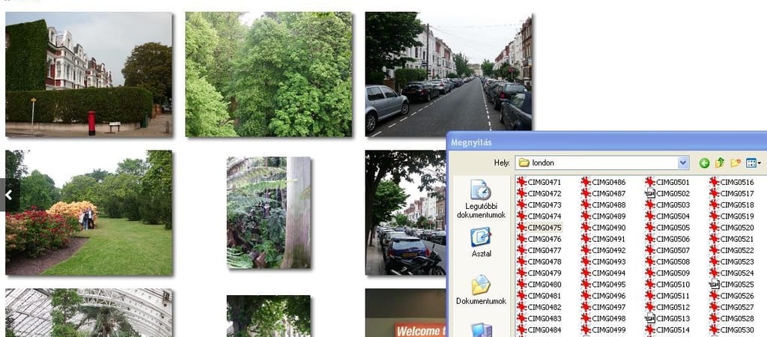Open the Views menu icon
The height and width of the screenshot is (337, 767).
(753, 163)
